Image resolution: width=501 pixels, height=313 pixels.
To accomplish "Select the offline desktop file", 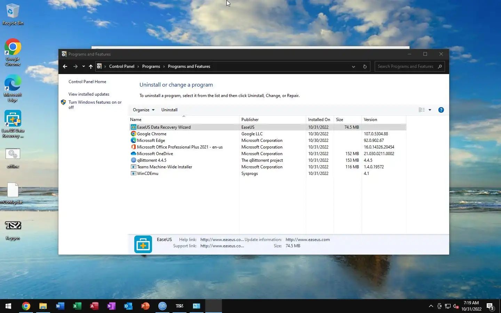I will tap(13, 159).
